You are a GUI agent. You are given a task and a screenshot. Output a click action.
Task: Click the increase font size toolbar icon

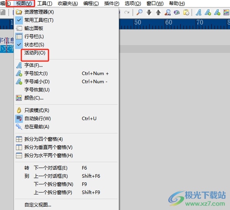208,12
